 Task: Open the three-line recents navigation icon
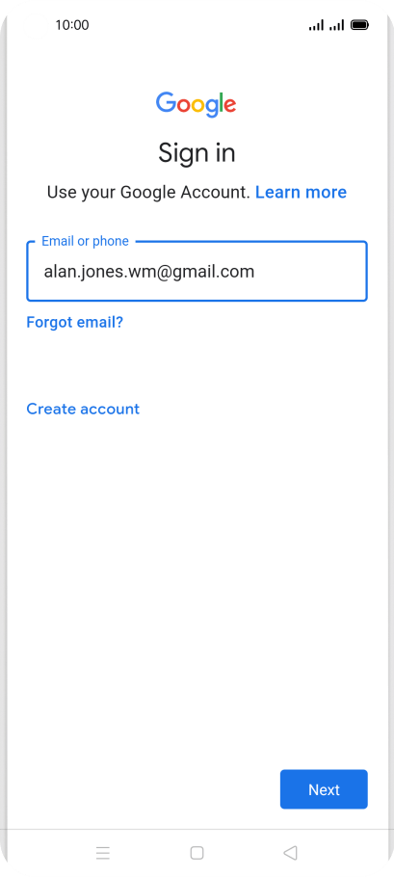(x=103, y=852)
